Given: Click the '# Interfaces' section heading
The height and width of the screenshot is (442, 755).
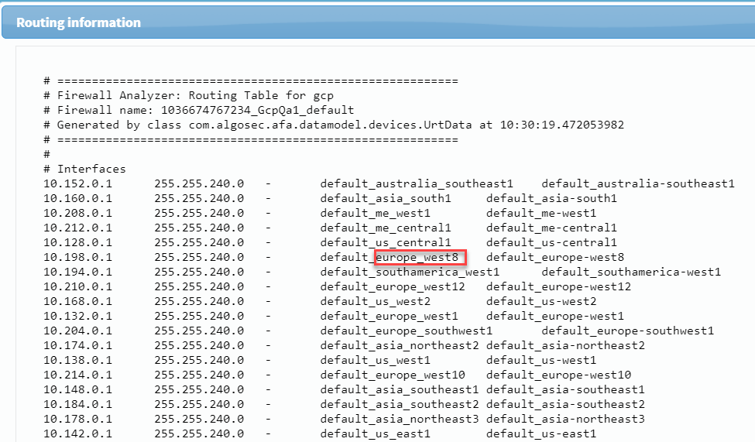Looking at the screenshot, I should (84, 169).
